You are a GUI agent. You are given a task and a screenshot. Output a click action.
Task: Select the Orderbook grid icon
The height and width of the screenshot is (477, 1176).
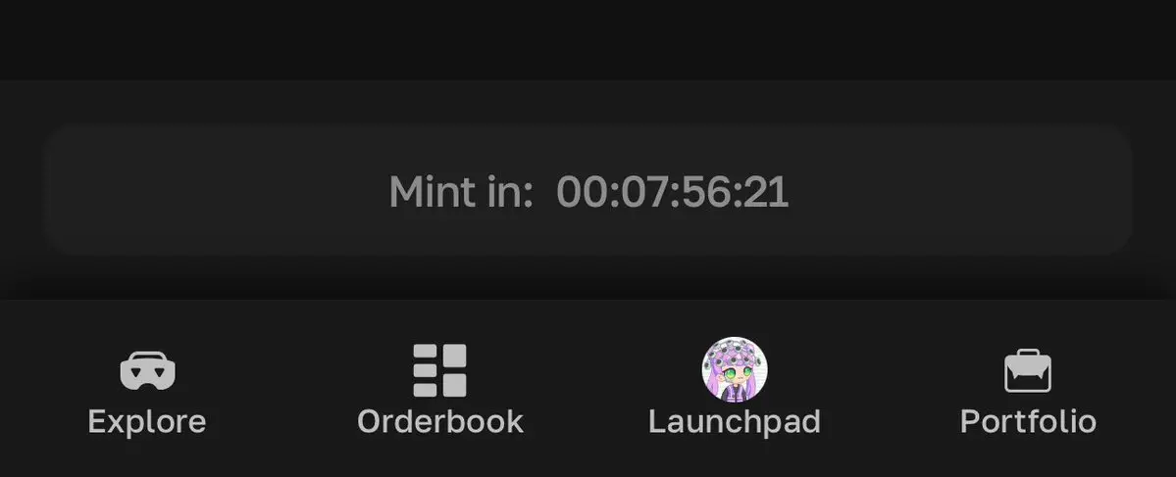(x=440, y=370)
